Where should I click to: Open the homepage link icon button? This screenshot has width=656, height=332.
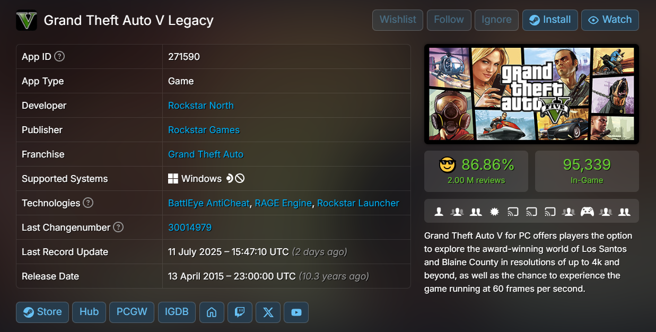(x=212, y=312)
